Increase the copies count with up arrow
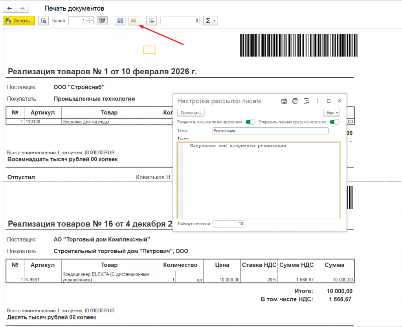 [90, 19]
